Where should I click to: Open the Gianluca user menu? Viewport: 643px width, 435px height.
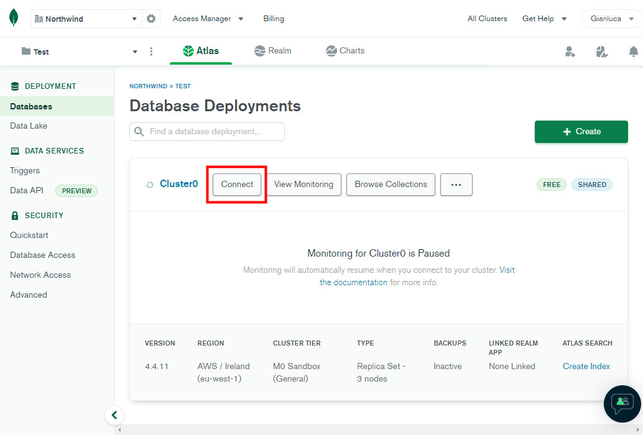point(613,19)
